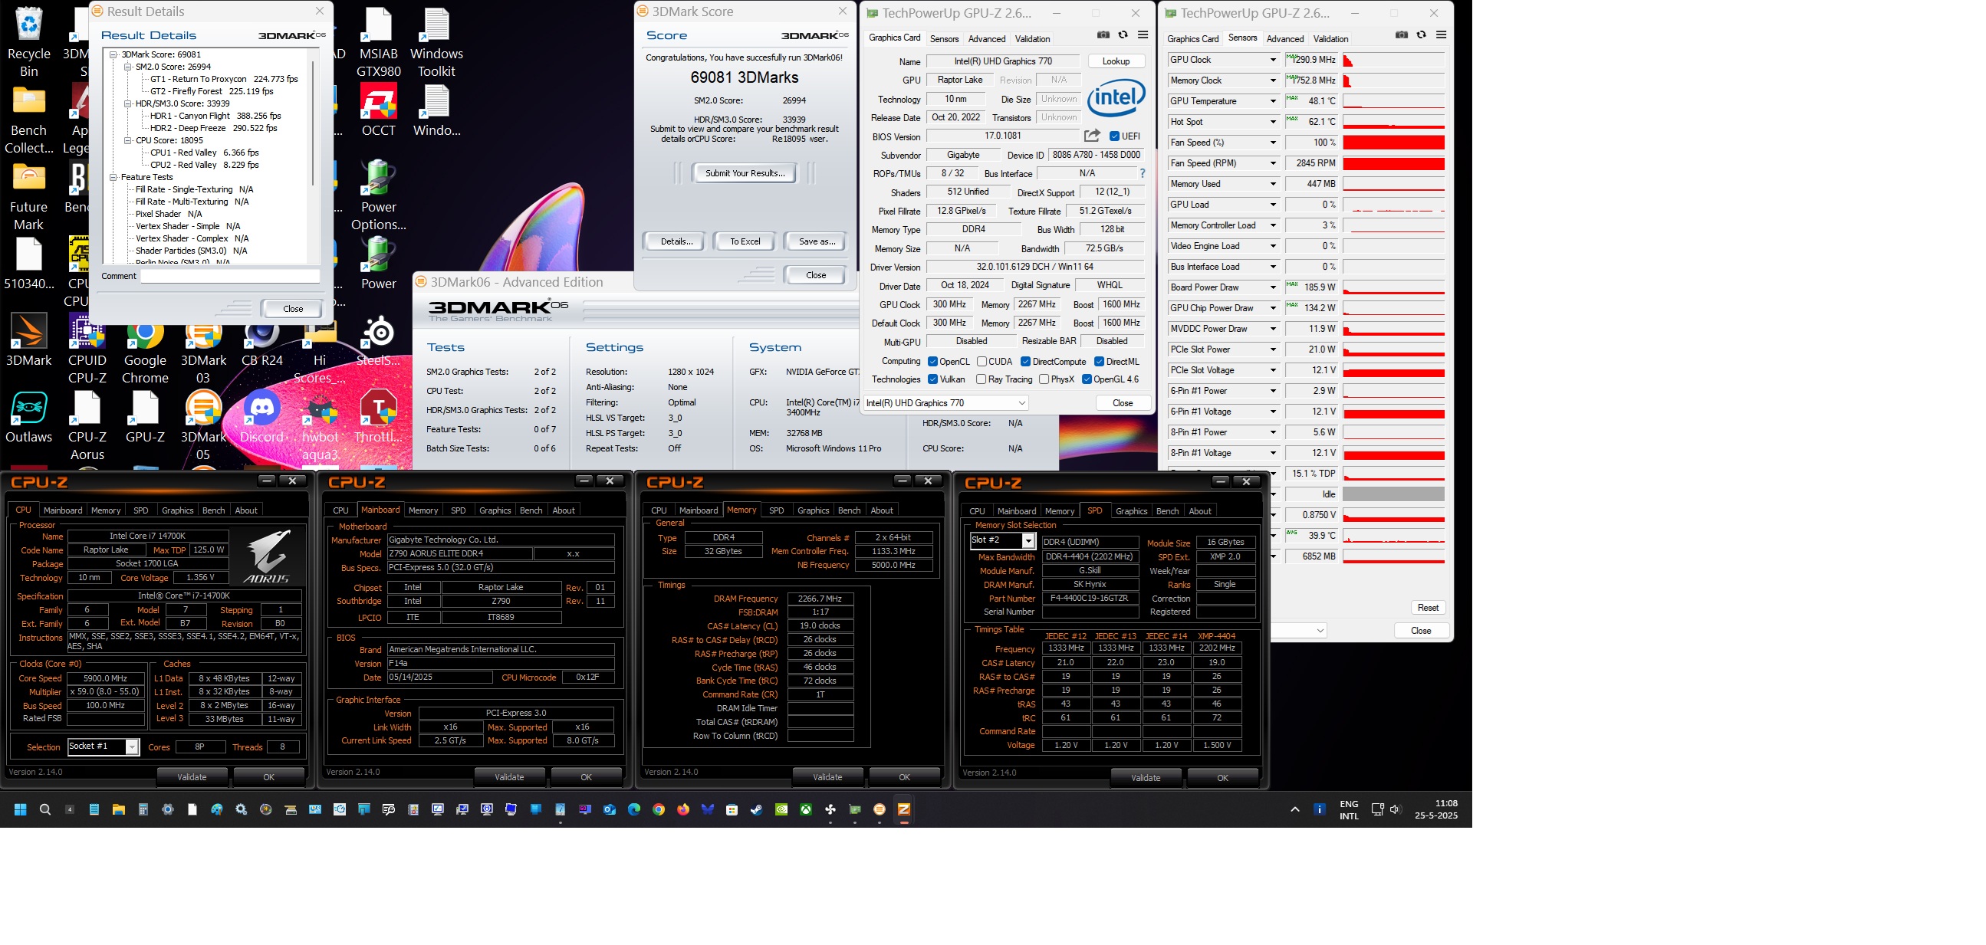Viewport: 1986px width, 945px height.
Task: Click the Lookup button in GPU-Z
Action: 1116,61
